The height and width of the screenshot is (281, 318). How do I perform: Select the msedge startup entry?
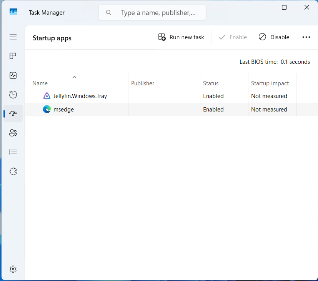tap(63, 110)
